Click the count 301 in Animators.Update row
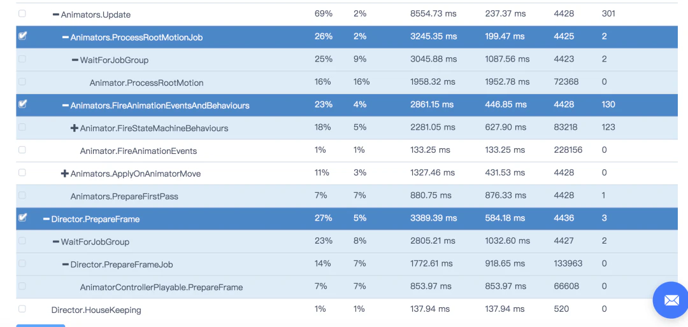 pyautogui.click(x=608, y=13)
